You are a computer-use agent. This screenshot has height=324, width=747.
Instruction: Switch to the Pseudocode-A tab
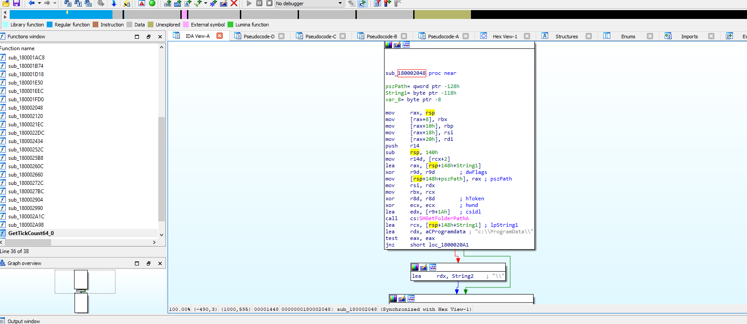pos(443,37)
